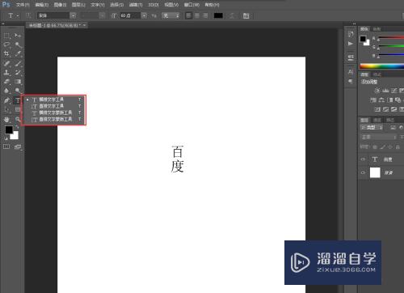The image size is (404, 293).
Task: Select the Path Selection tool
Action: pos(6,109)
